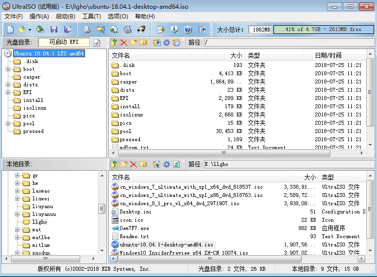
Task: Click gear icon in local directory toolbar
Action: pos(166,164)
